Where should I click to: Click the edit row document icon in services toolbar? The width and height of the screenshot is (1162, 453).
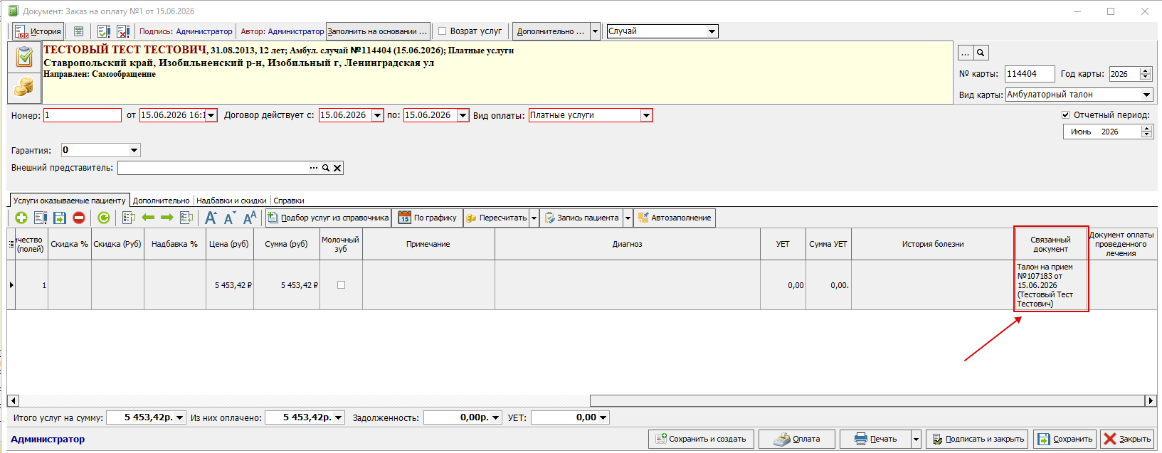[41, 218]
